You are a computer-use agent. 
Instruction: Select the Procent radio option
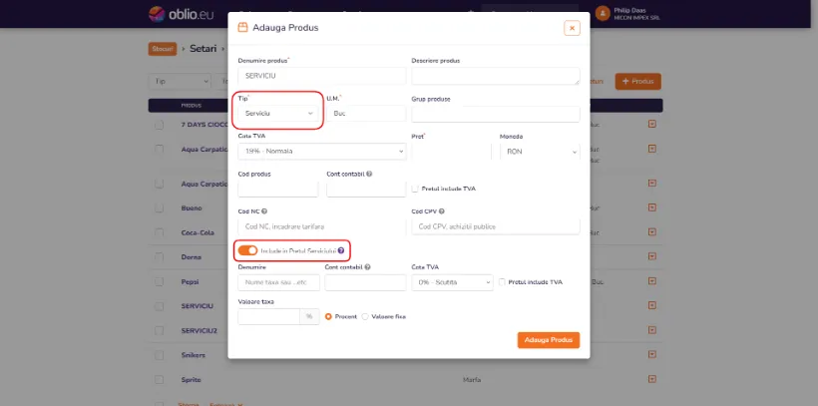click(x=328, y=316)
